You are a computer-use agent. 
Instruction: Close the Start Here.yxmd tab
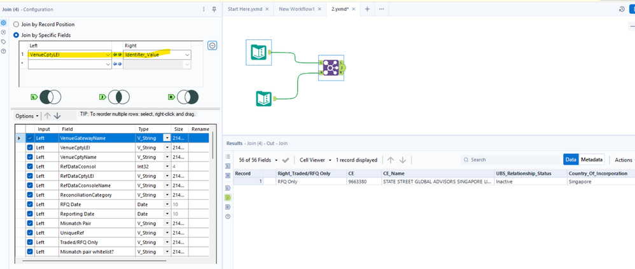pos(267,9)
